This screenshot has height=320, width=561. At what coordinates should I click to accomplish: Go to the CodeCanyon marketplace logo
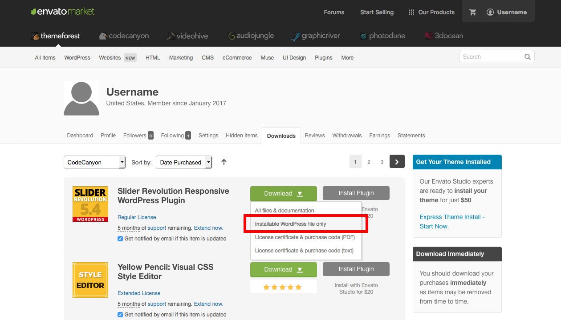point(124,36)
